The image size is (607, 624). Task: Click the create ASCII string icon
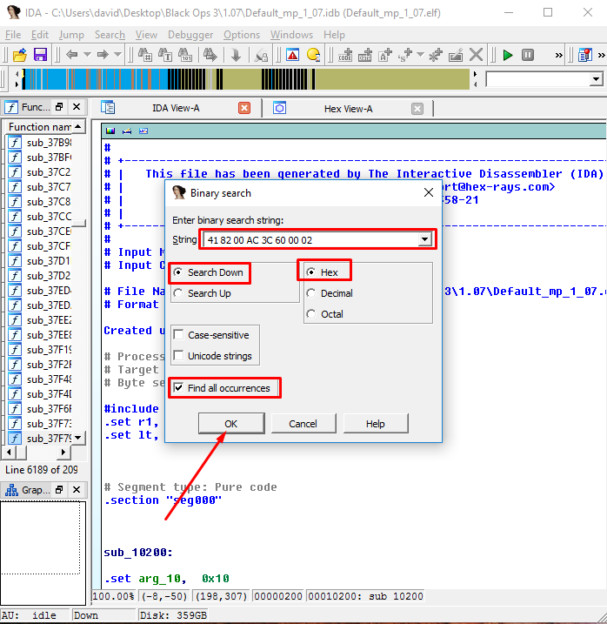point(384,55)
